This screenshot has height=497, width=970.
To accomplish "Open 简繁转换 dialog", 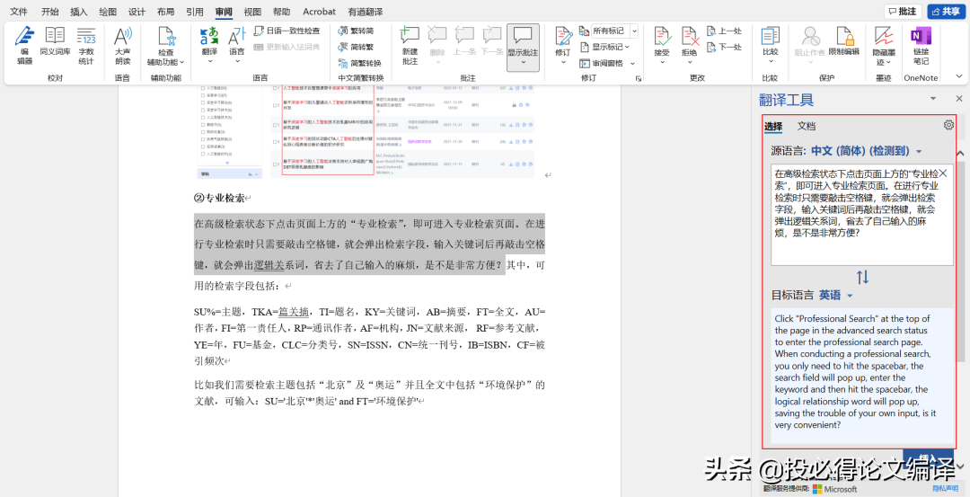I will coord(360,63).
